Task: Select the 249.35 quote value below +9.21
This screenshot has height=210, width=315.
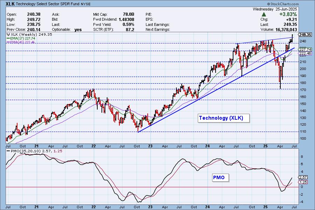Action: pyautogui.click(x=290, y=24)
